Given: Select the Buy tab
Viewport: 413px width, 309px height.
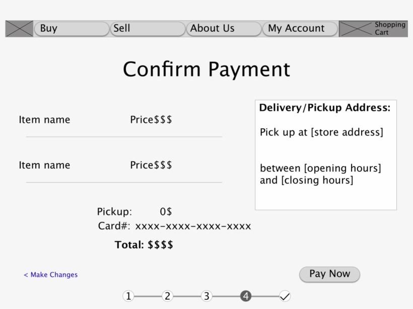Looking at the screenshot, I should click(71, 28).
